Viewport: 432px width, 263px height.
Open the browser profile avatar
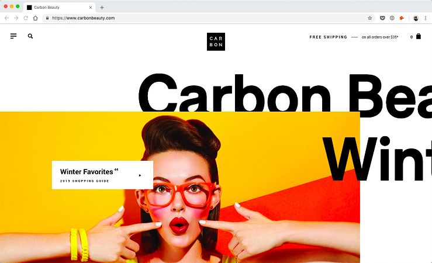(x=416, y=18)
